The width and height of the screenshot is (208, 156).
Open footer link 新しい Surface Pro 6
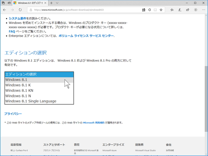click(19, 151)
